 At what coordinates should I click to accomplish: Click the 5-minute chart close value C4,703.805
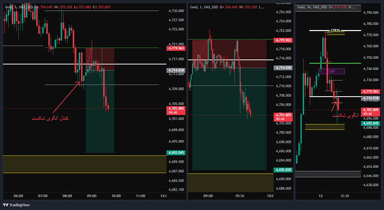coord(101,7)
